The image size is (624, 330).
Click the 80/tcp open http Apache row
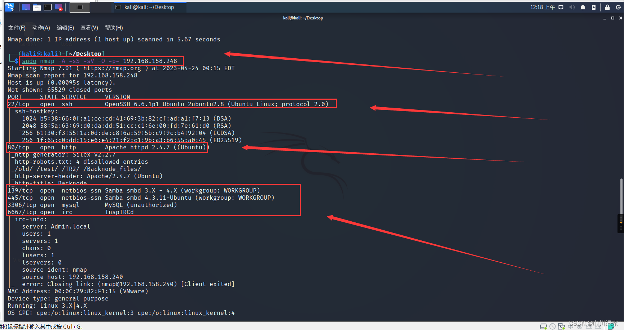[x=108, y=147]
